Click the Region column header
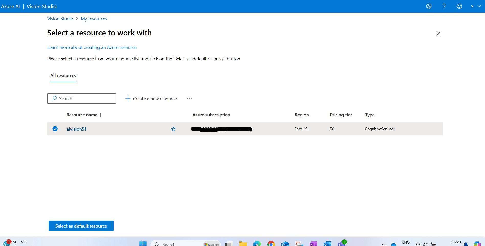This screenshot has height=246, width=485. [302, 115]
